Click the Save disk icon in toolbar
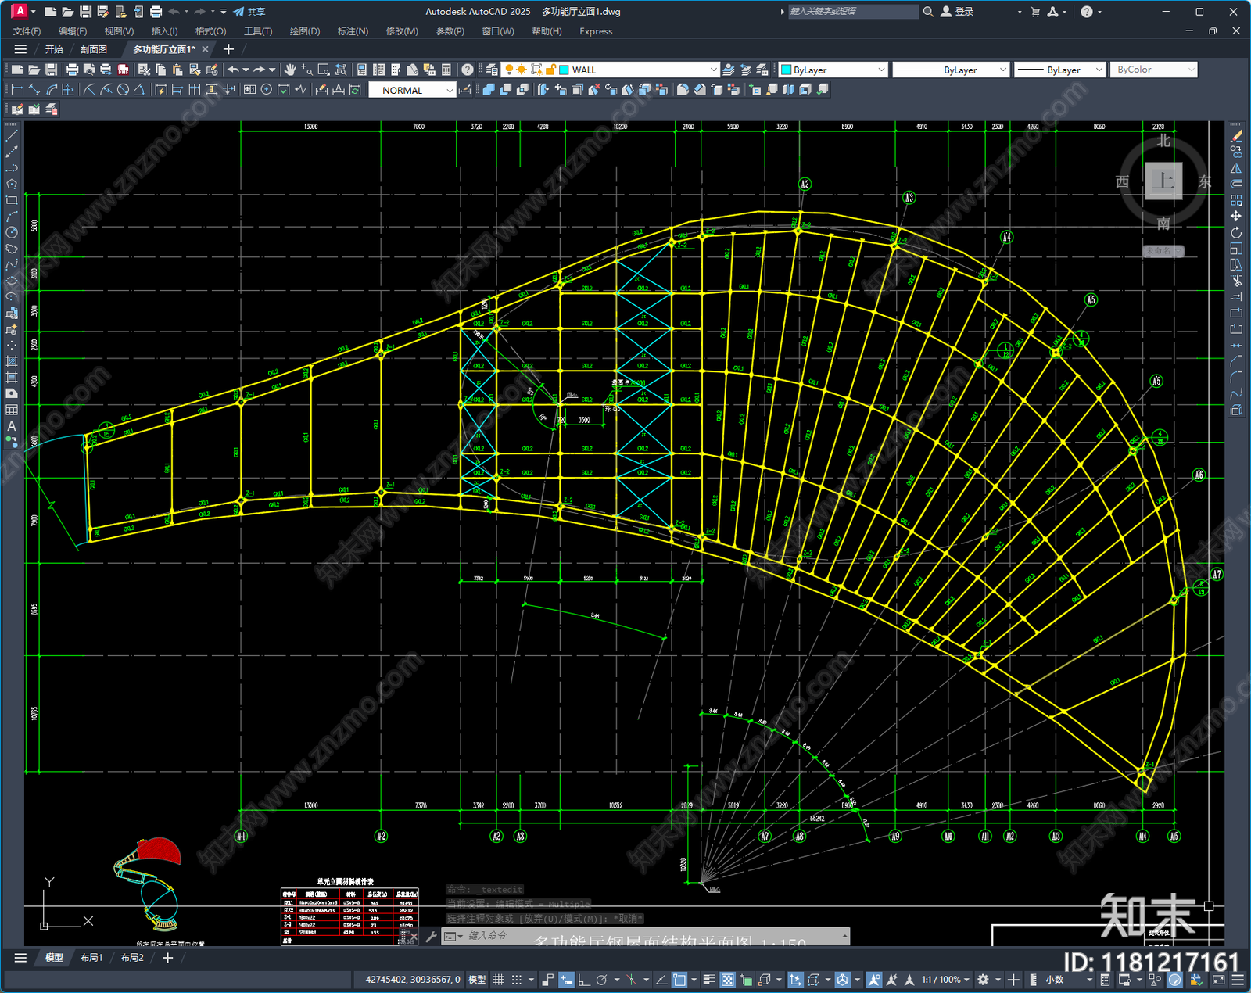 tap(51, 70)
